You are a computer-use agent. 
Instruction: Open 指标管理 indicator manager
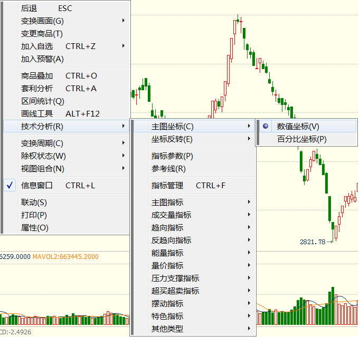click(188, 186)
